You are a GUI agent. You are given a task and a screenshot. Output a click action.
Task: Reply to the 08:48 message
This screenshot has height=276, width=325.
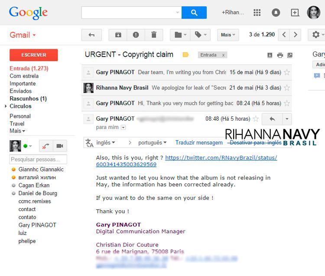[x=272, y=119]
